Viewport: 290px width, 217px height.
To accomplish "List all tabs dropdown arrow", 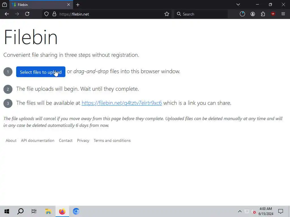I will coord(238,5).
